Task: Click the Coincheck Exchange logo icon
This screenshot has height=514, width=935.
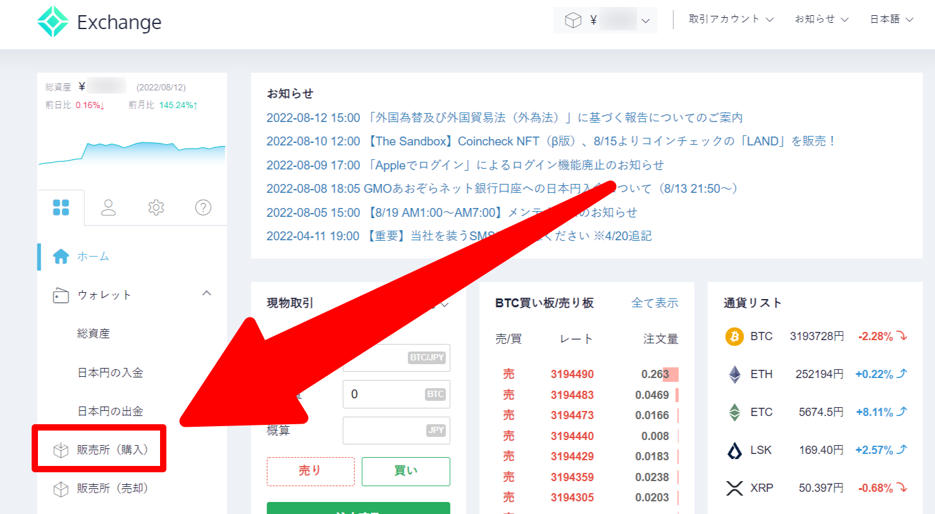Action: [x=53, y=22]
